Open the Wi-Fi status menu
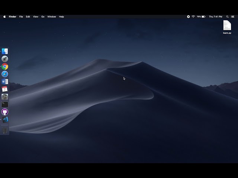 pyautogui.click(x=193, y=17)
